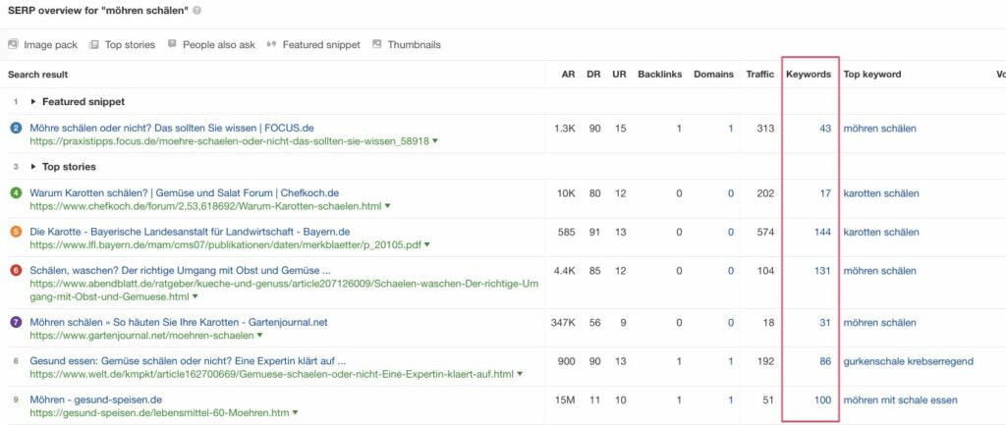The height and width of the screenshot is (425, 1006).
Task: Open dropdown arrow after gesund-speisen.de URL
Action: 298,413
